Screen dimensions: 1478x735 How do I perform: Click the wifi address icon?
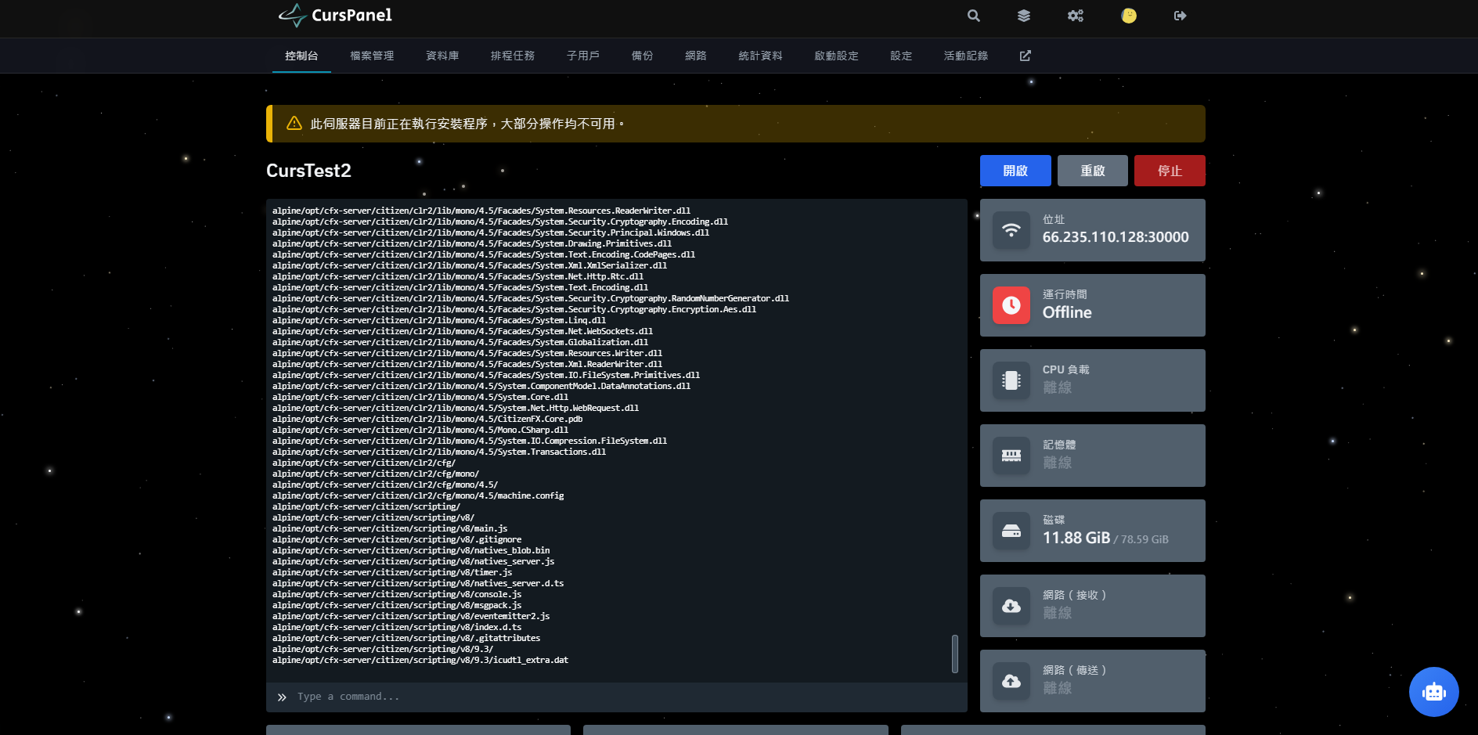coord(1011,230)
